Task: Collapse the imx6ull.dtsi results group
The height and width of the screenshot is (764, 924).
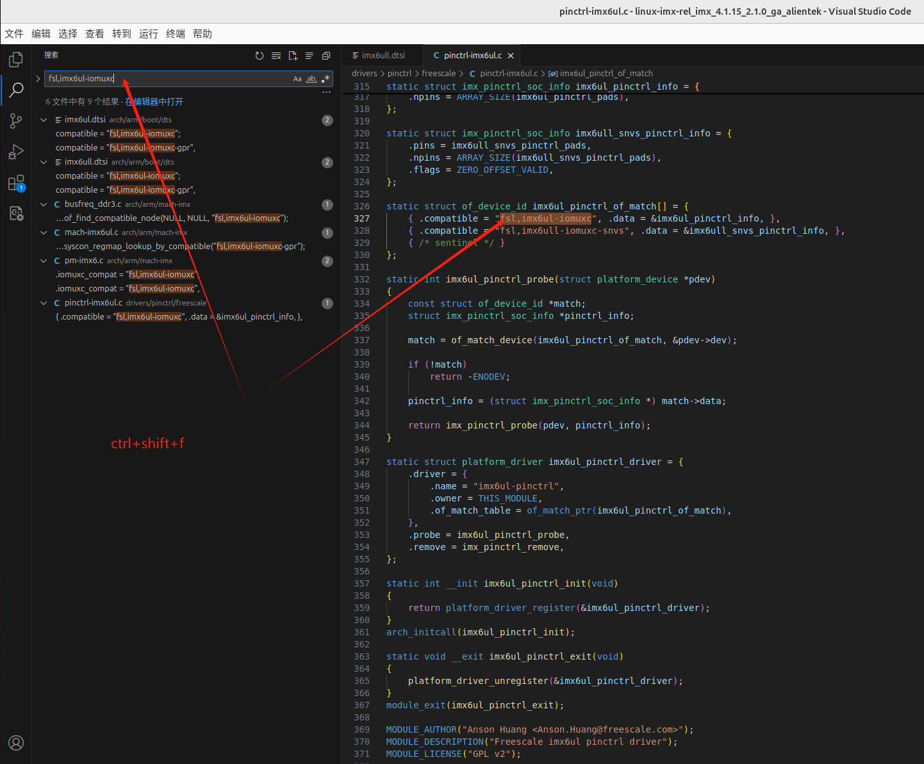Action: point(44,162)
